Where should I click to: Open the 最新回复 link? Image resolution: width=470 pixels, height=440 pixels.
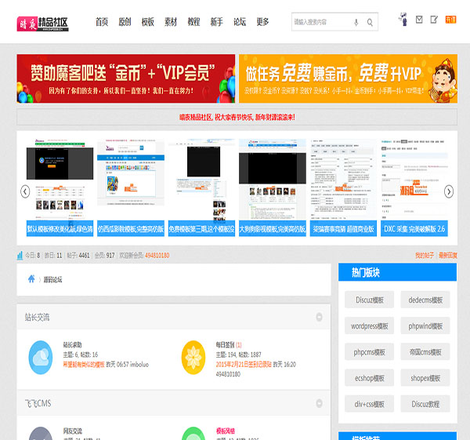[x=448, y=256]
